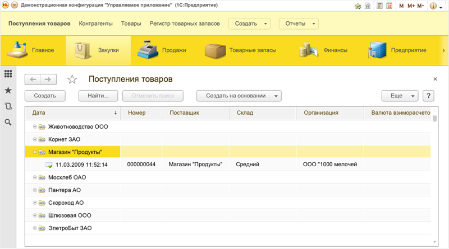Open the Главное section

click(x=33, y=50)
